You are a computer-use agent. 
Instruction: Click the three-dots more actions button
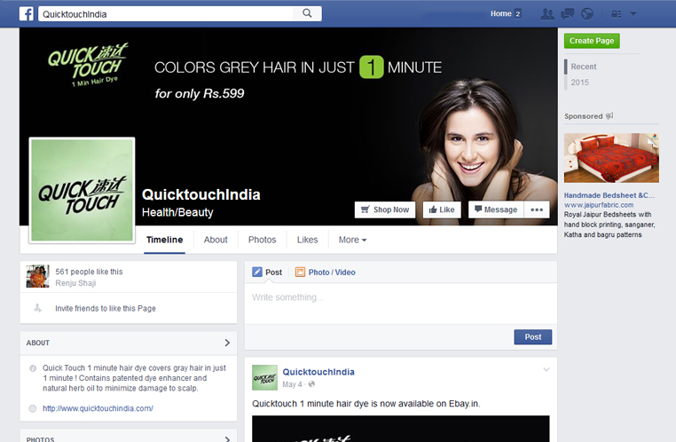pyautogui.click(x=538, y=209)
